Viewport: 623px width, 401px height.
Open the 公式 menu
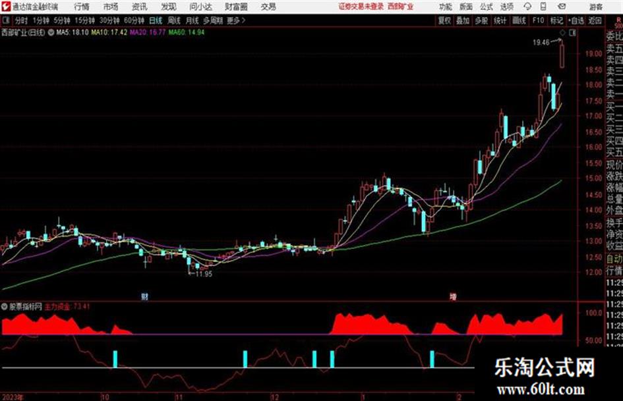click(x=486, y=7)
